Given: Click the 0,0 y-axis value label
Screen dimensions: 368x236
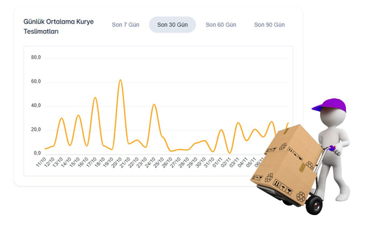Looking at the screenshot, I should [37, 153].
